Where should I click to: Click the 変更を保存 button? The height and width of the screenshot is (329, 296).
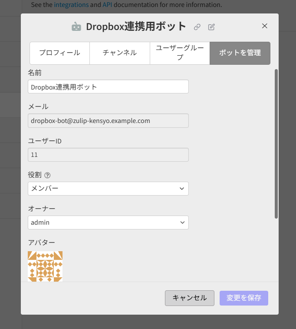(x=243, y=298)
